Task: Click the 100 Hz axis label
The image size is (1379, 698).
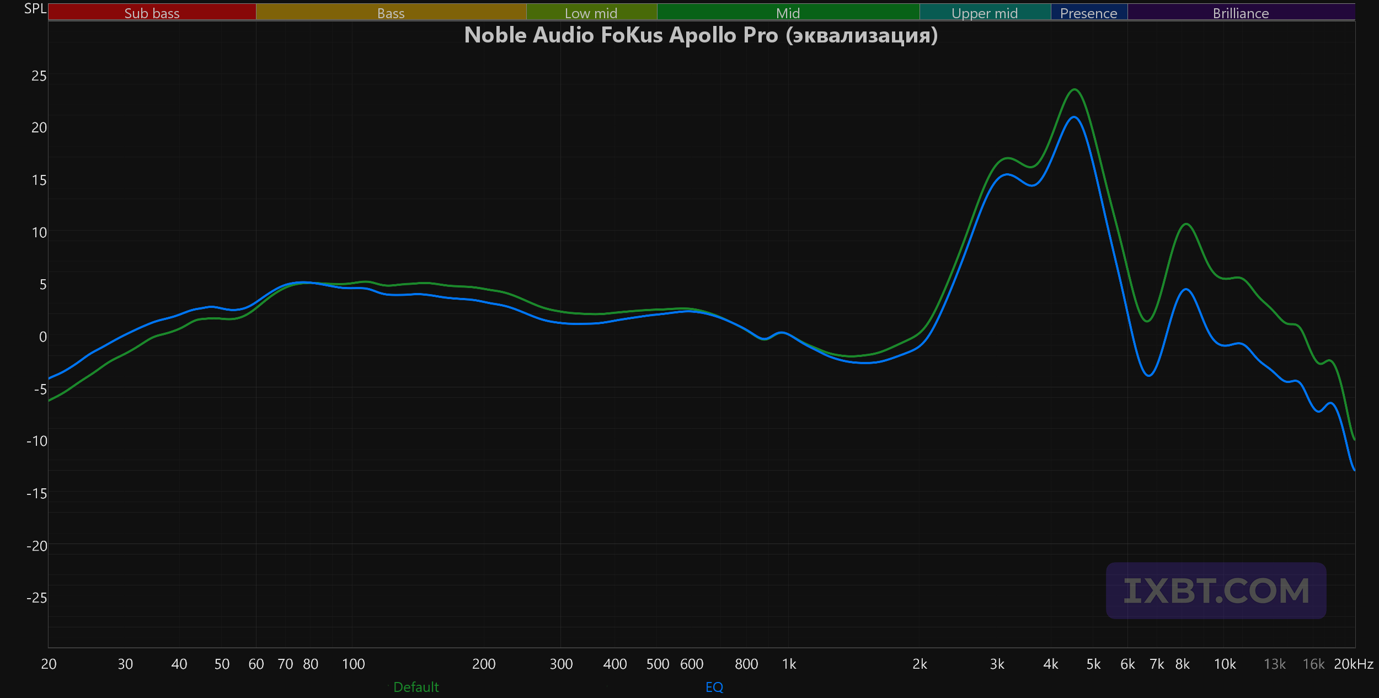Action: [x=354, y=664]
